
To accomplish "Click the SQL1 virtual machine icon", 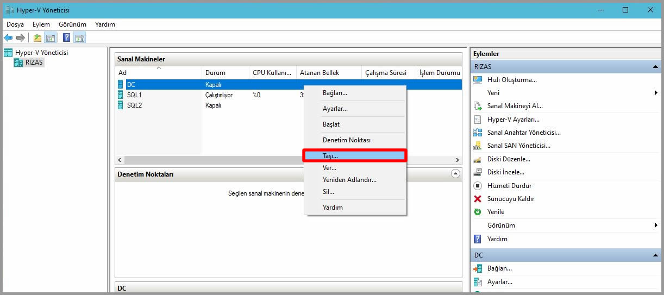I will coord(121,95).
